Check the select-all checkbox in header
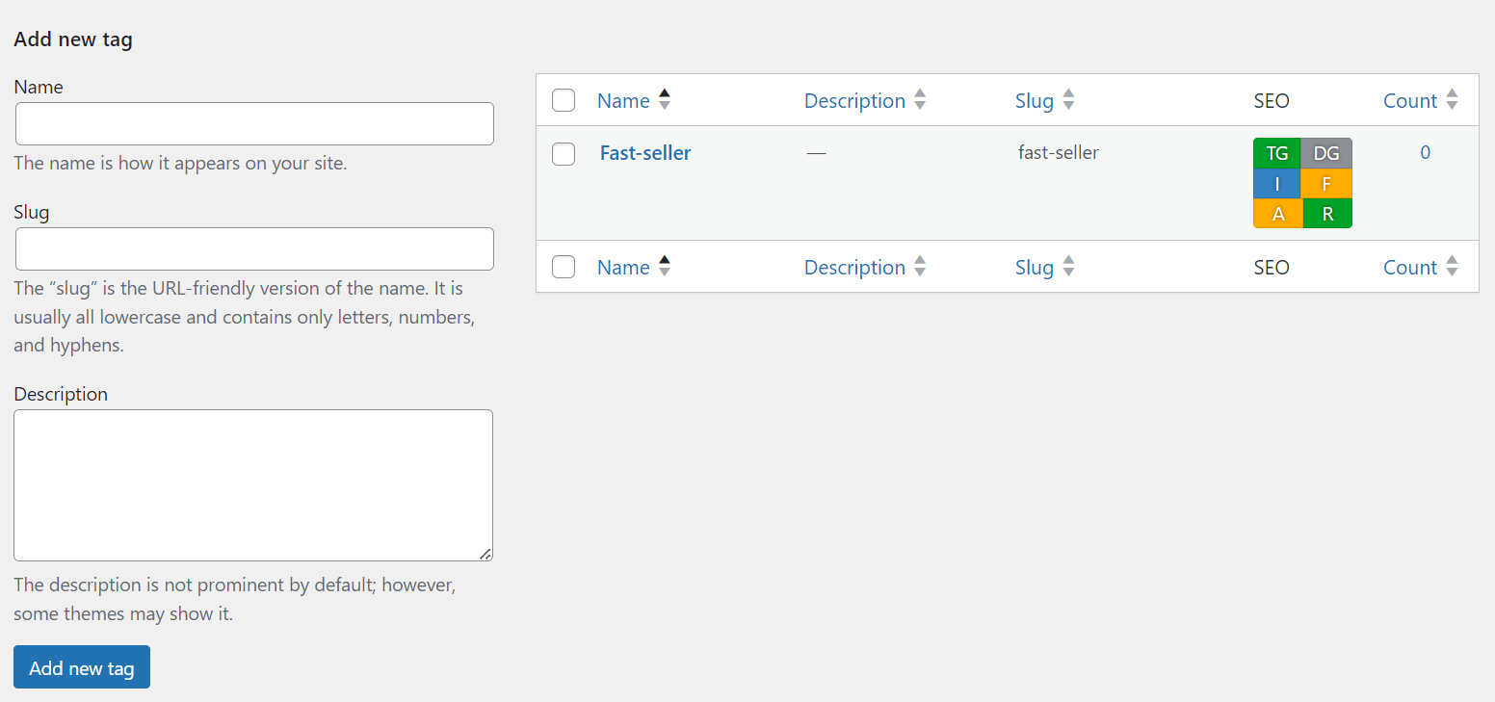 563,99
